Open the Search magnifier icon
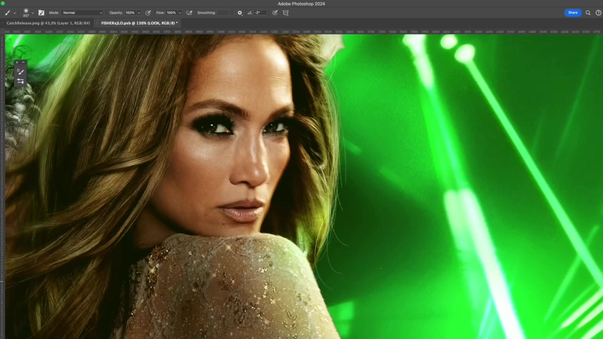The height and width of the screenshot is (339, 603). [588, 13]
